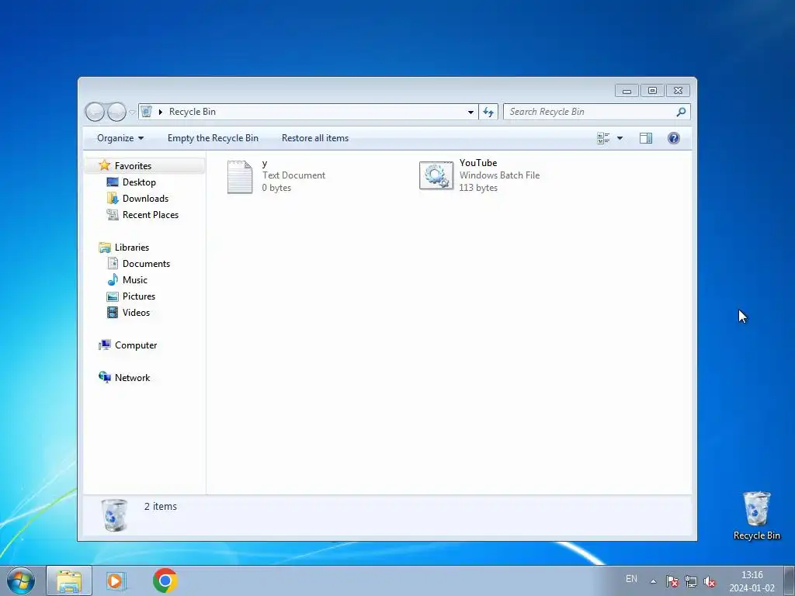Click the '2 items' status text

(160, 506)
